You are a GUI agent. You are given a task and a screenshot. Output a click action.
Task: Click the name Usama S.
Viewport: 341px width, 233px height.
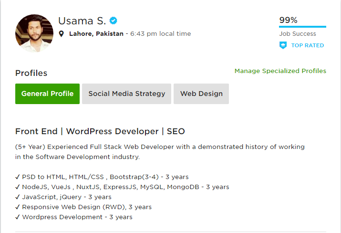coord(82,21)
